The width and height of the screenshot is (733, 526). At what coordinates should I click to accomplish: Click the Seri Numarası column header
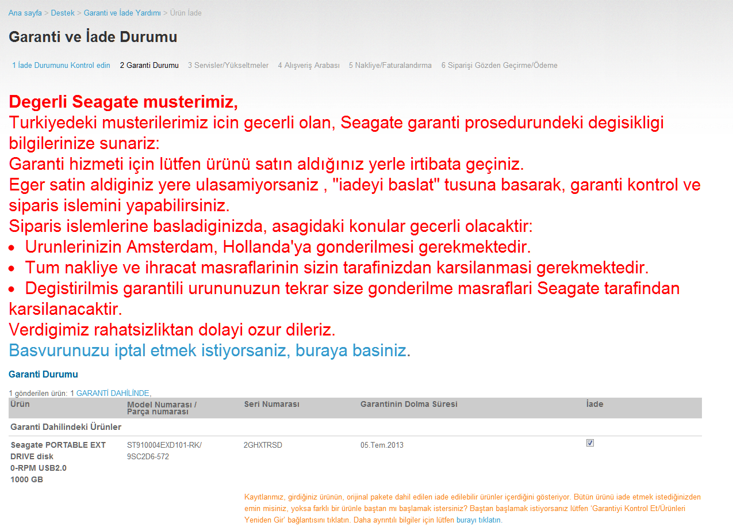click(271, 405)
